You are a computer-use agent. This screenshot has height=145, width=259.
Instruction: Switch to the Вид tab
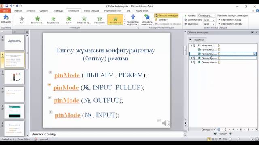click(128, 11)
